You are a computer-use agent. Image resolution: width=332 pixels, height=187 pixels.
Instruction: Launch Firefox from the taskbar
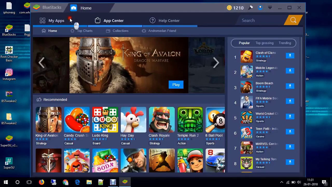[41, 182]
